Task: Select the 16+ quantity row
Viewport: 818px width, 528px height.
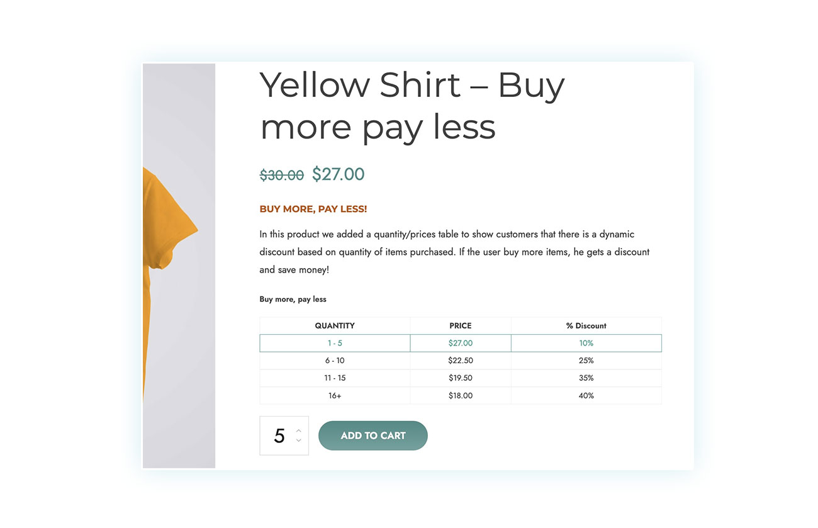Action: tap(461, 396)
